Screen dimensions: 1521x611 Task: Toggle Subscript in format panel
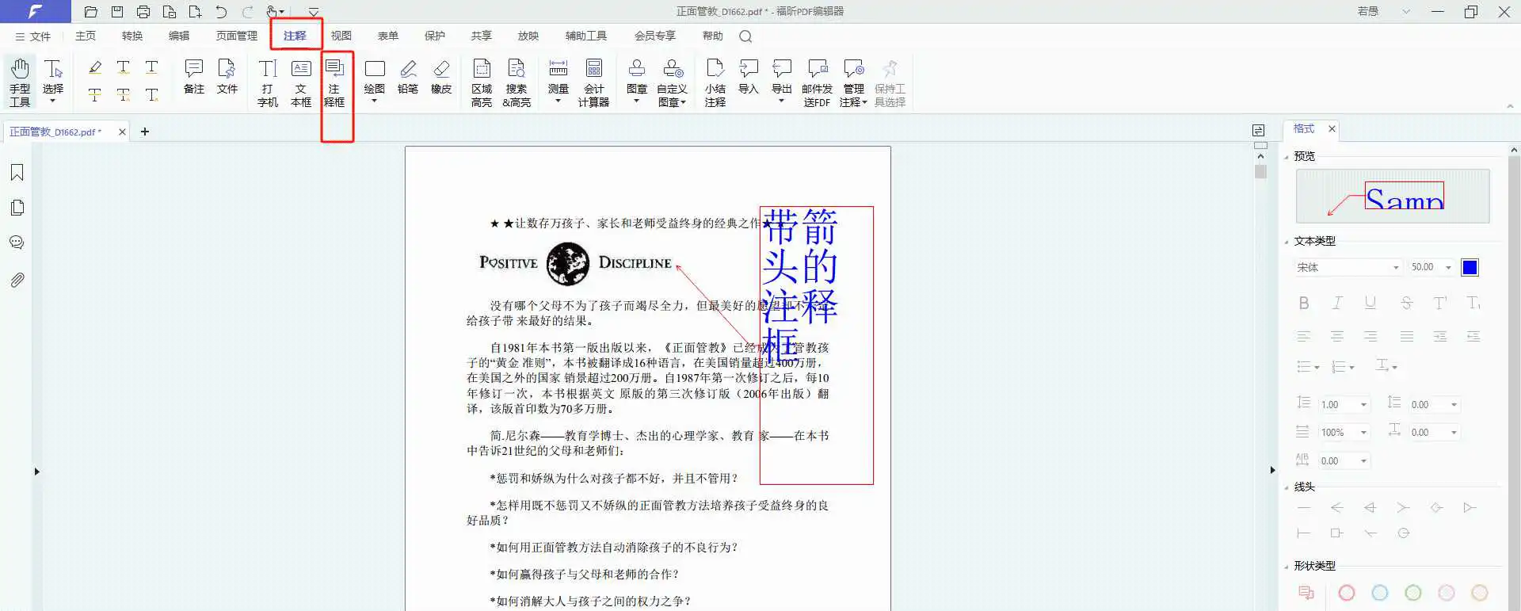point(1473,303)
